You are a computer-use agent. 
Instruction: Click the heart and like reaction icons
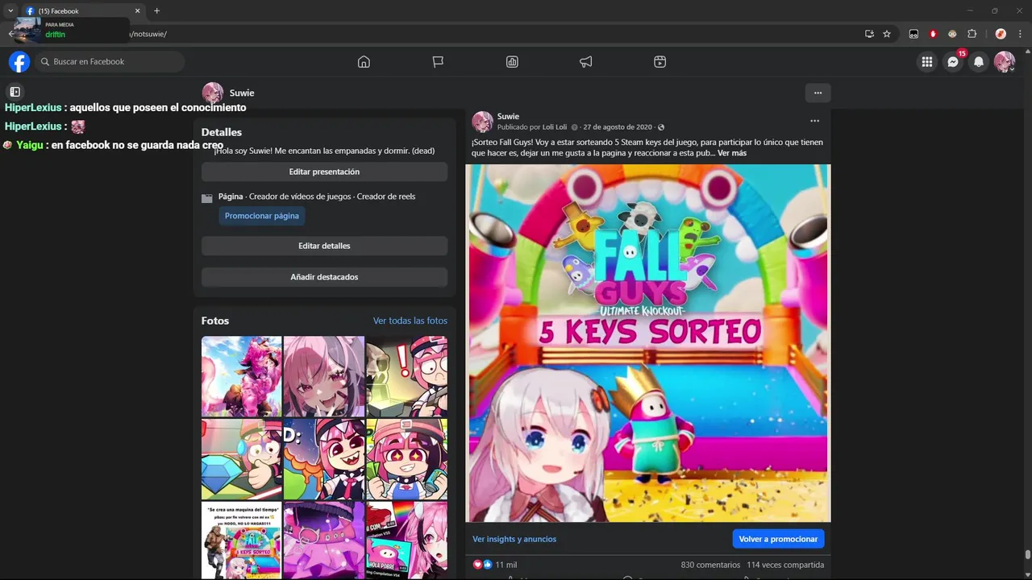click(x=482, y=565)
